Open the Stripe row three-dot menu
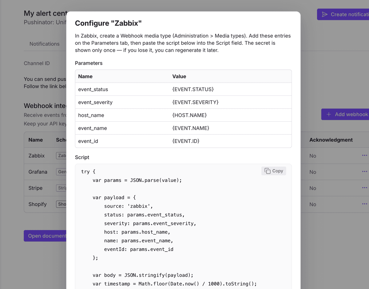This screenshot has width=369, height=289. (x=364, y=188)
